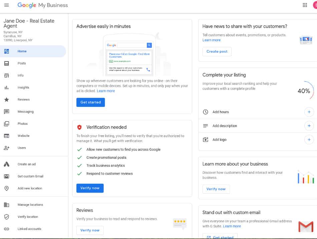Click the blue Get started button
This screenshot has width=317, height=239.
[90, 102]
